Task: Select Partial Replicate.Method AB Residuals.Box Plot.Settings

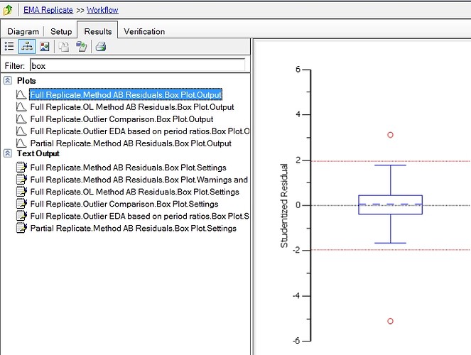Action: (x=134, y=229)
